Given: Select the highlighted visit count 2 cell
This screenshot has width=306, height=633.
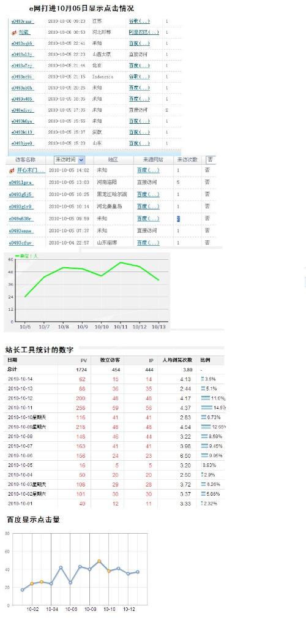Looking at the screenshot, I should point(178,218).
